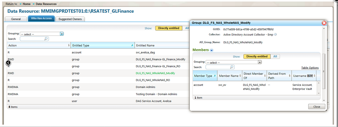
Task: Collapse the Members section
Action: click(x=211, y=50)
